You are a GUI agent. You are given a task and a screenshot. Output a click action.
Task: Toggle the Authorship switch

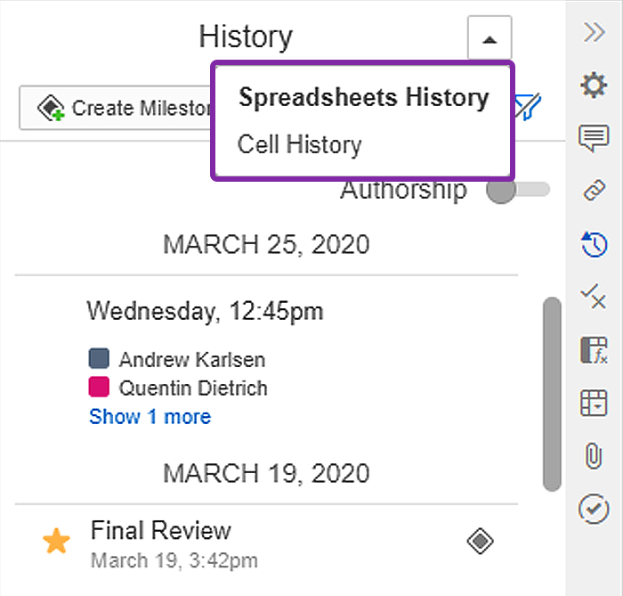[518, 190]
